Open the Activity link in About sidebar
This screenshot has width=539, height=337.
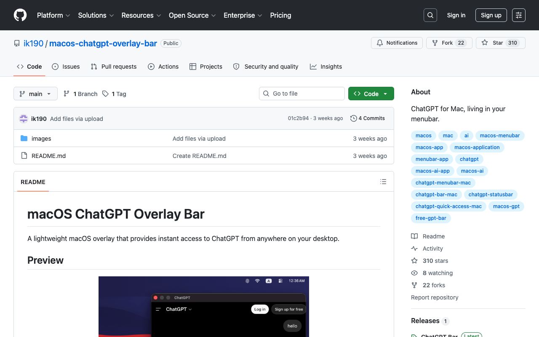tap(427, 249)
